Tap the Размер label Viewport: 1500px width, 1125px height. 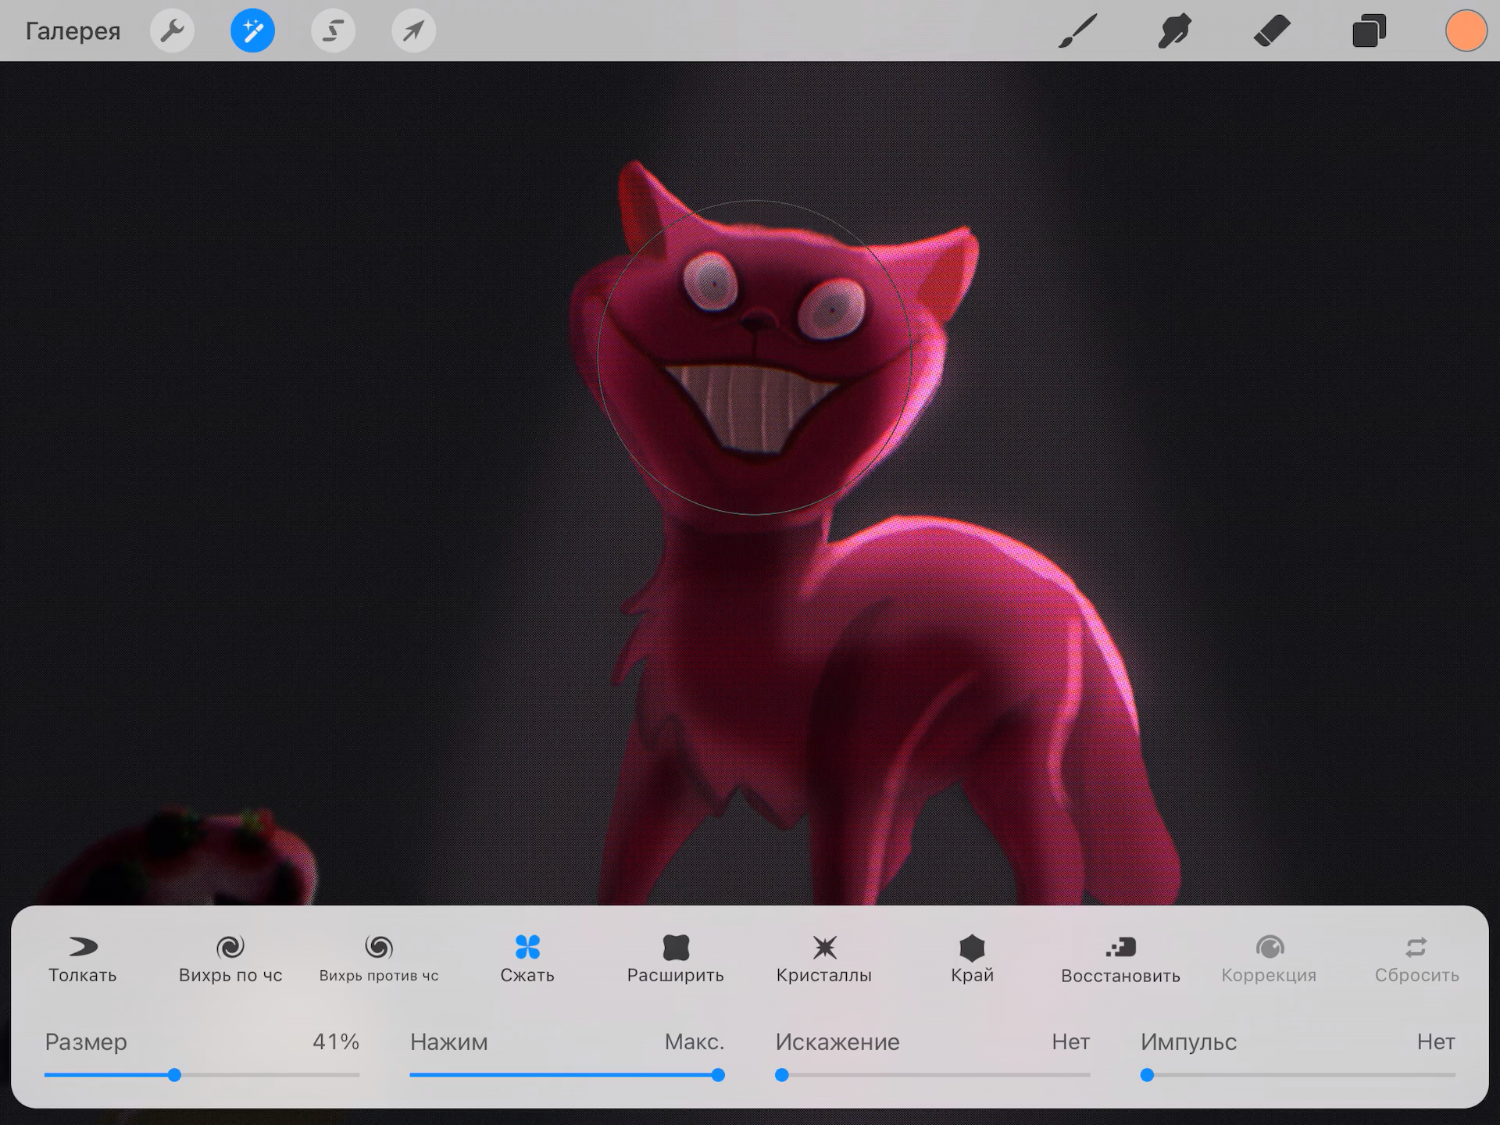coord(86,1042)
